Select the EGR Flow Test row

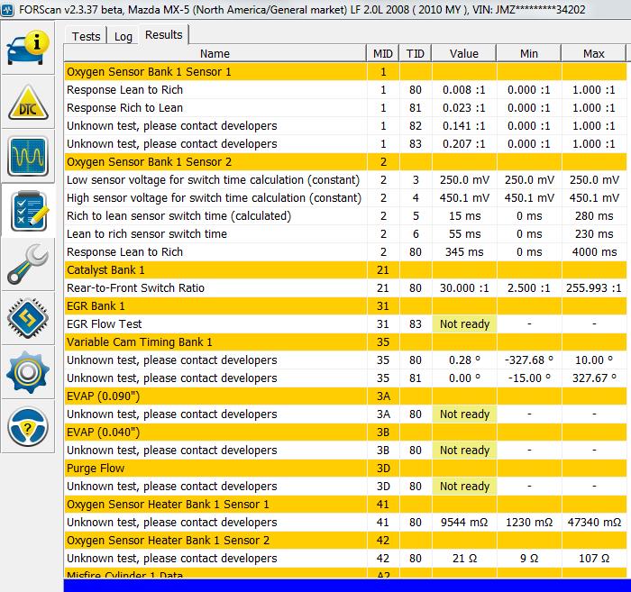click(x=345, y=324)
